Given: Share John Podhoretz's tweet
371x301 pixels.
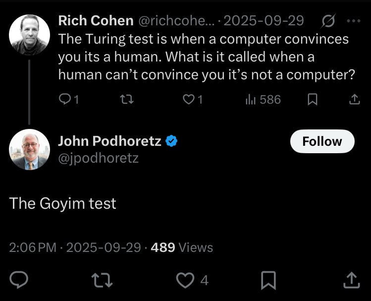Looking at the screenshot, I should [x=352, y=281].
